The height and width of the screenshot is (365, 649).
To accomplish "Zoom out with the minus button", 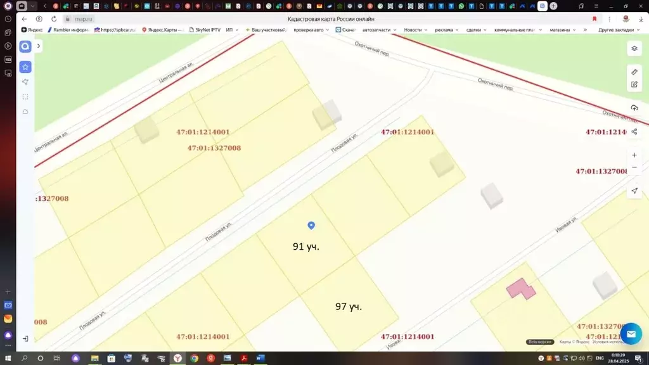I will pos(634,167).
